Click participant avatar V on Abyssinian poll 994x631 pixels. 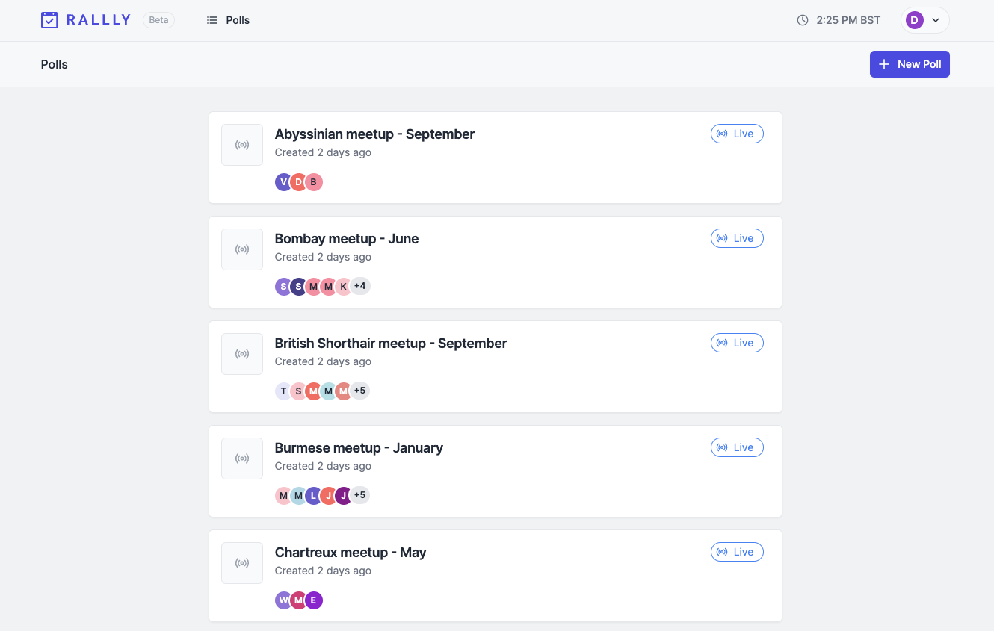283,181
